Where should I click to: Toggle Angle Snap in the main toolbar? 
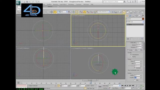tap(84, 12)
